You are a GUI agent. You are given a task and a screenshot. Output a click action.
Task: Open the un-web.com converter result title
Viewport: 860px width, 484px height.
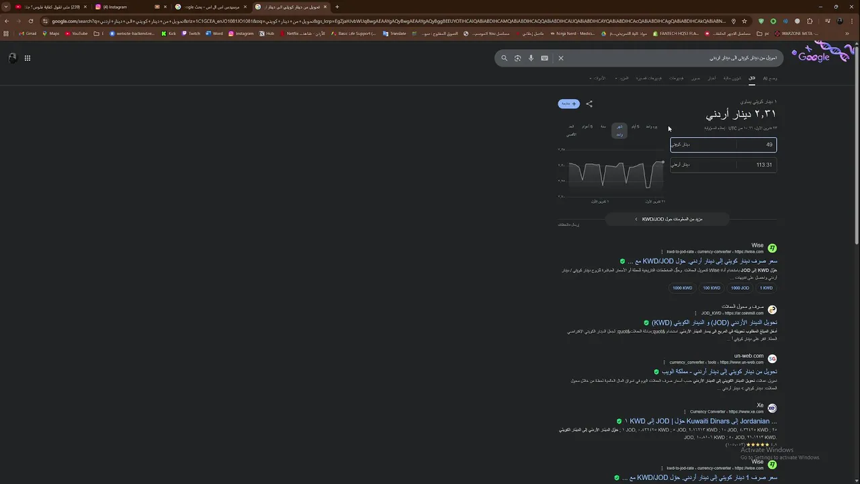pyautogui.click(x=720, y=372)
